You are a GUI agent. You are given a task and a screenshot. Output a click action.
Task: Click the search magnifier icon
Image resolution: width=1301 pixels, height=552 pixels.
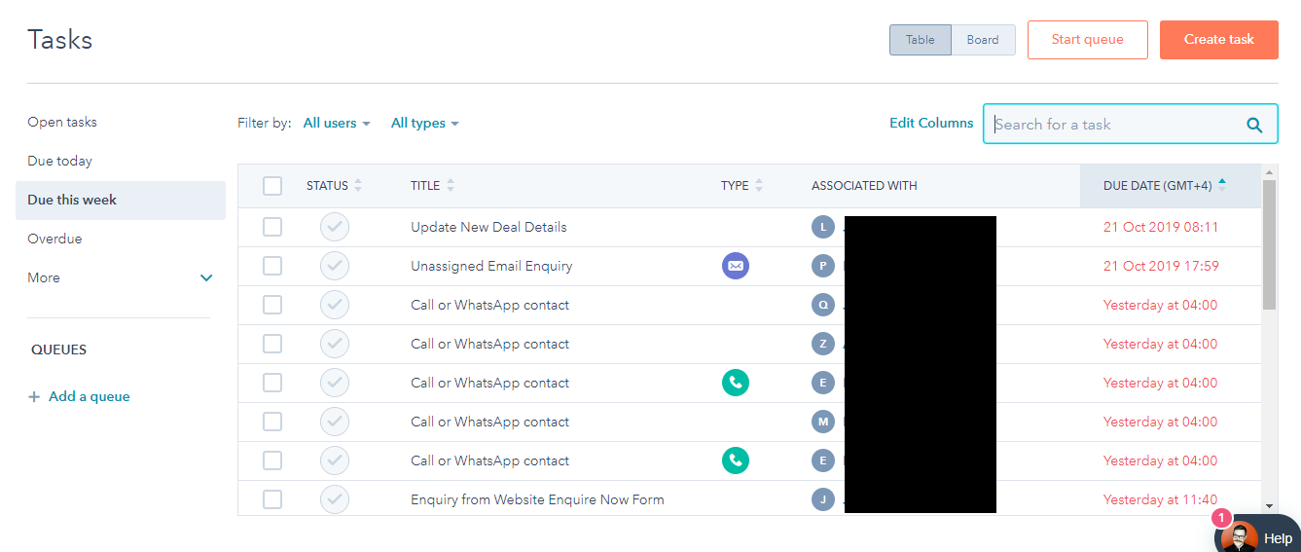(1254, 125)
